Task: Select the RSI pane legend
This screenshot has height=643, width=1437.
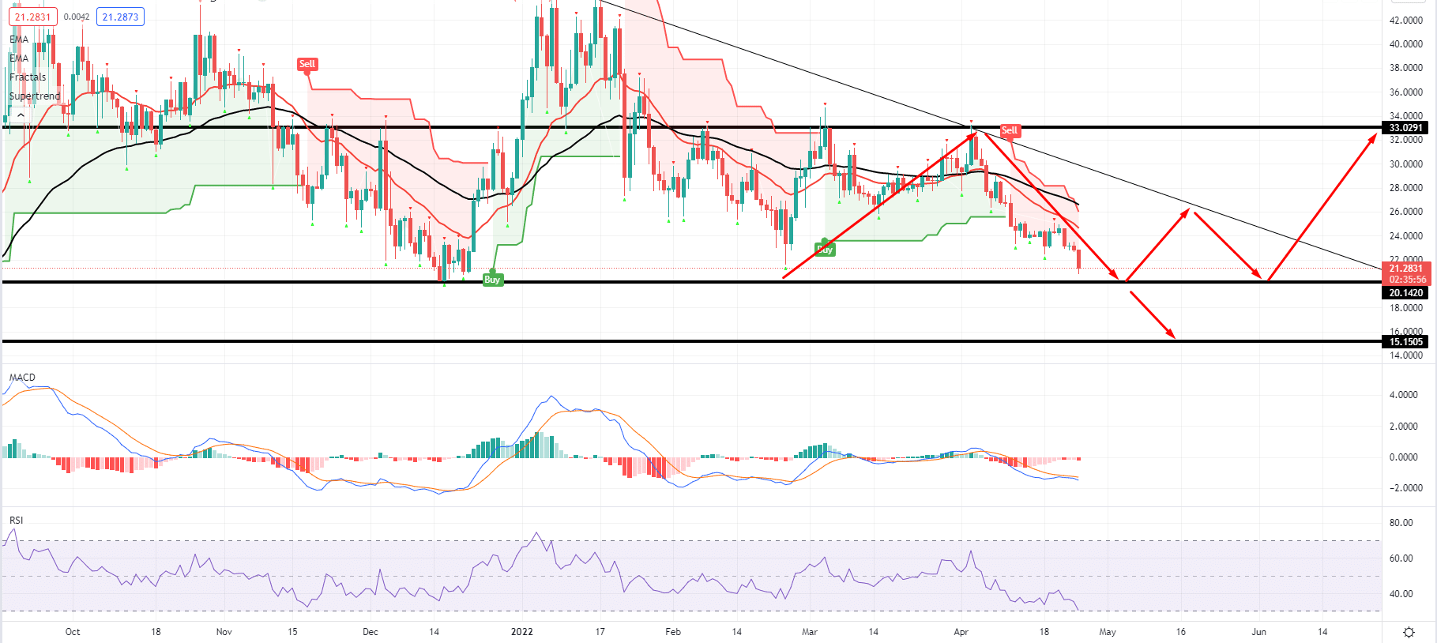Action: (x=17, y=521)
